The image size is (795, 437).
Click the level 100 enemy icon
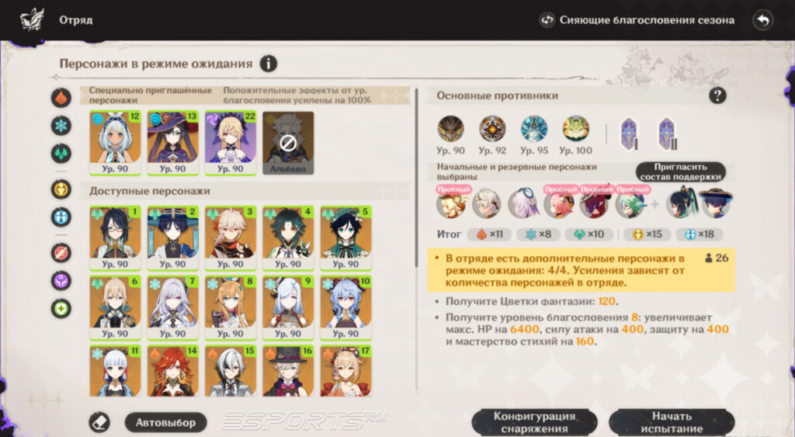pyautogui.click(x=575, y=130)
